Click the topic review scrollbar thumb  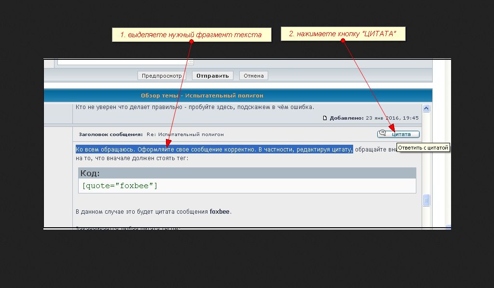pyautogui.click(x=426, y=200)
